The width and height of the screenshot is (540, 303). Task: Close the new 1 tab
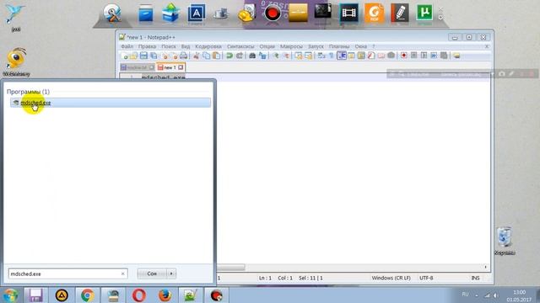(x=181, y=67)
